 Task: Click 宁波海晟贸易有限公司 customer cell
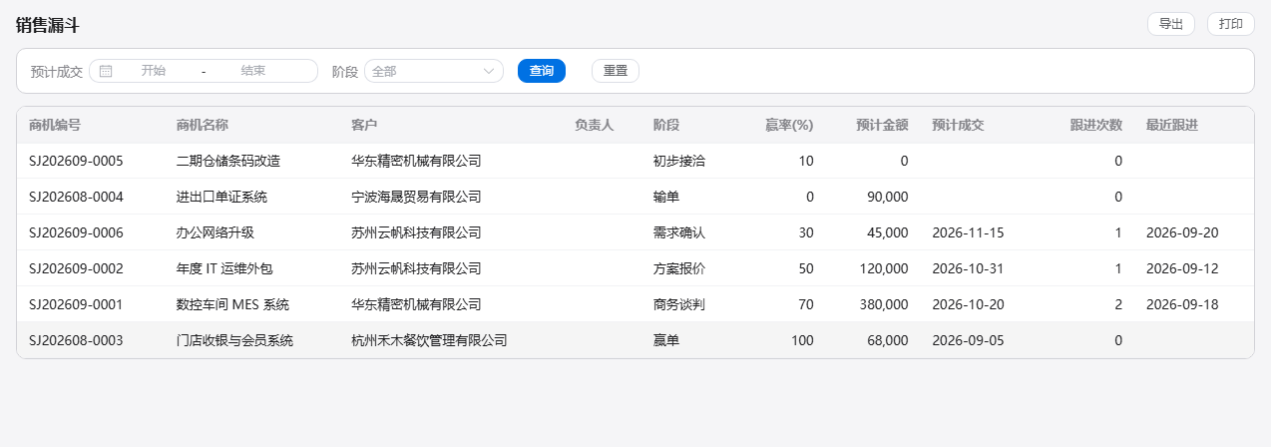point(416,197)
